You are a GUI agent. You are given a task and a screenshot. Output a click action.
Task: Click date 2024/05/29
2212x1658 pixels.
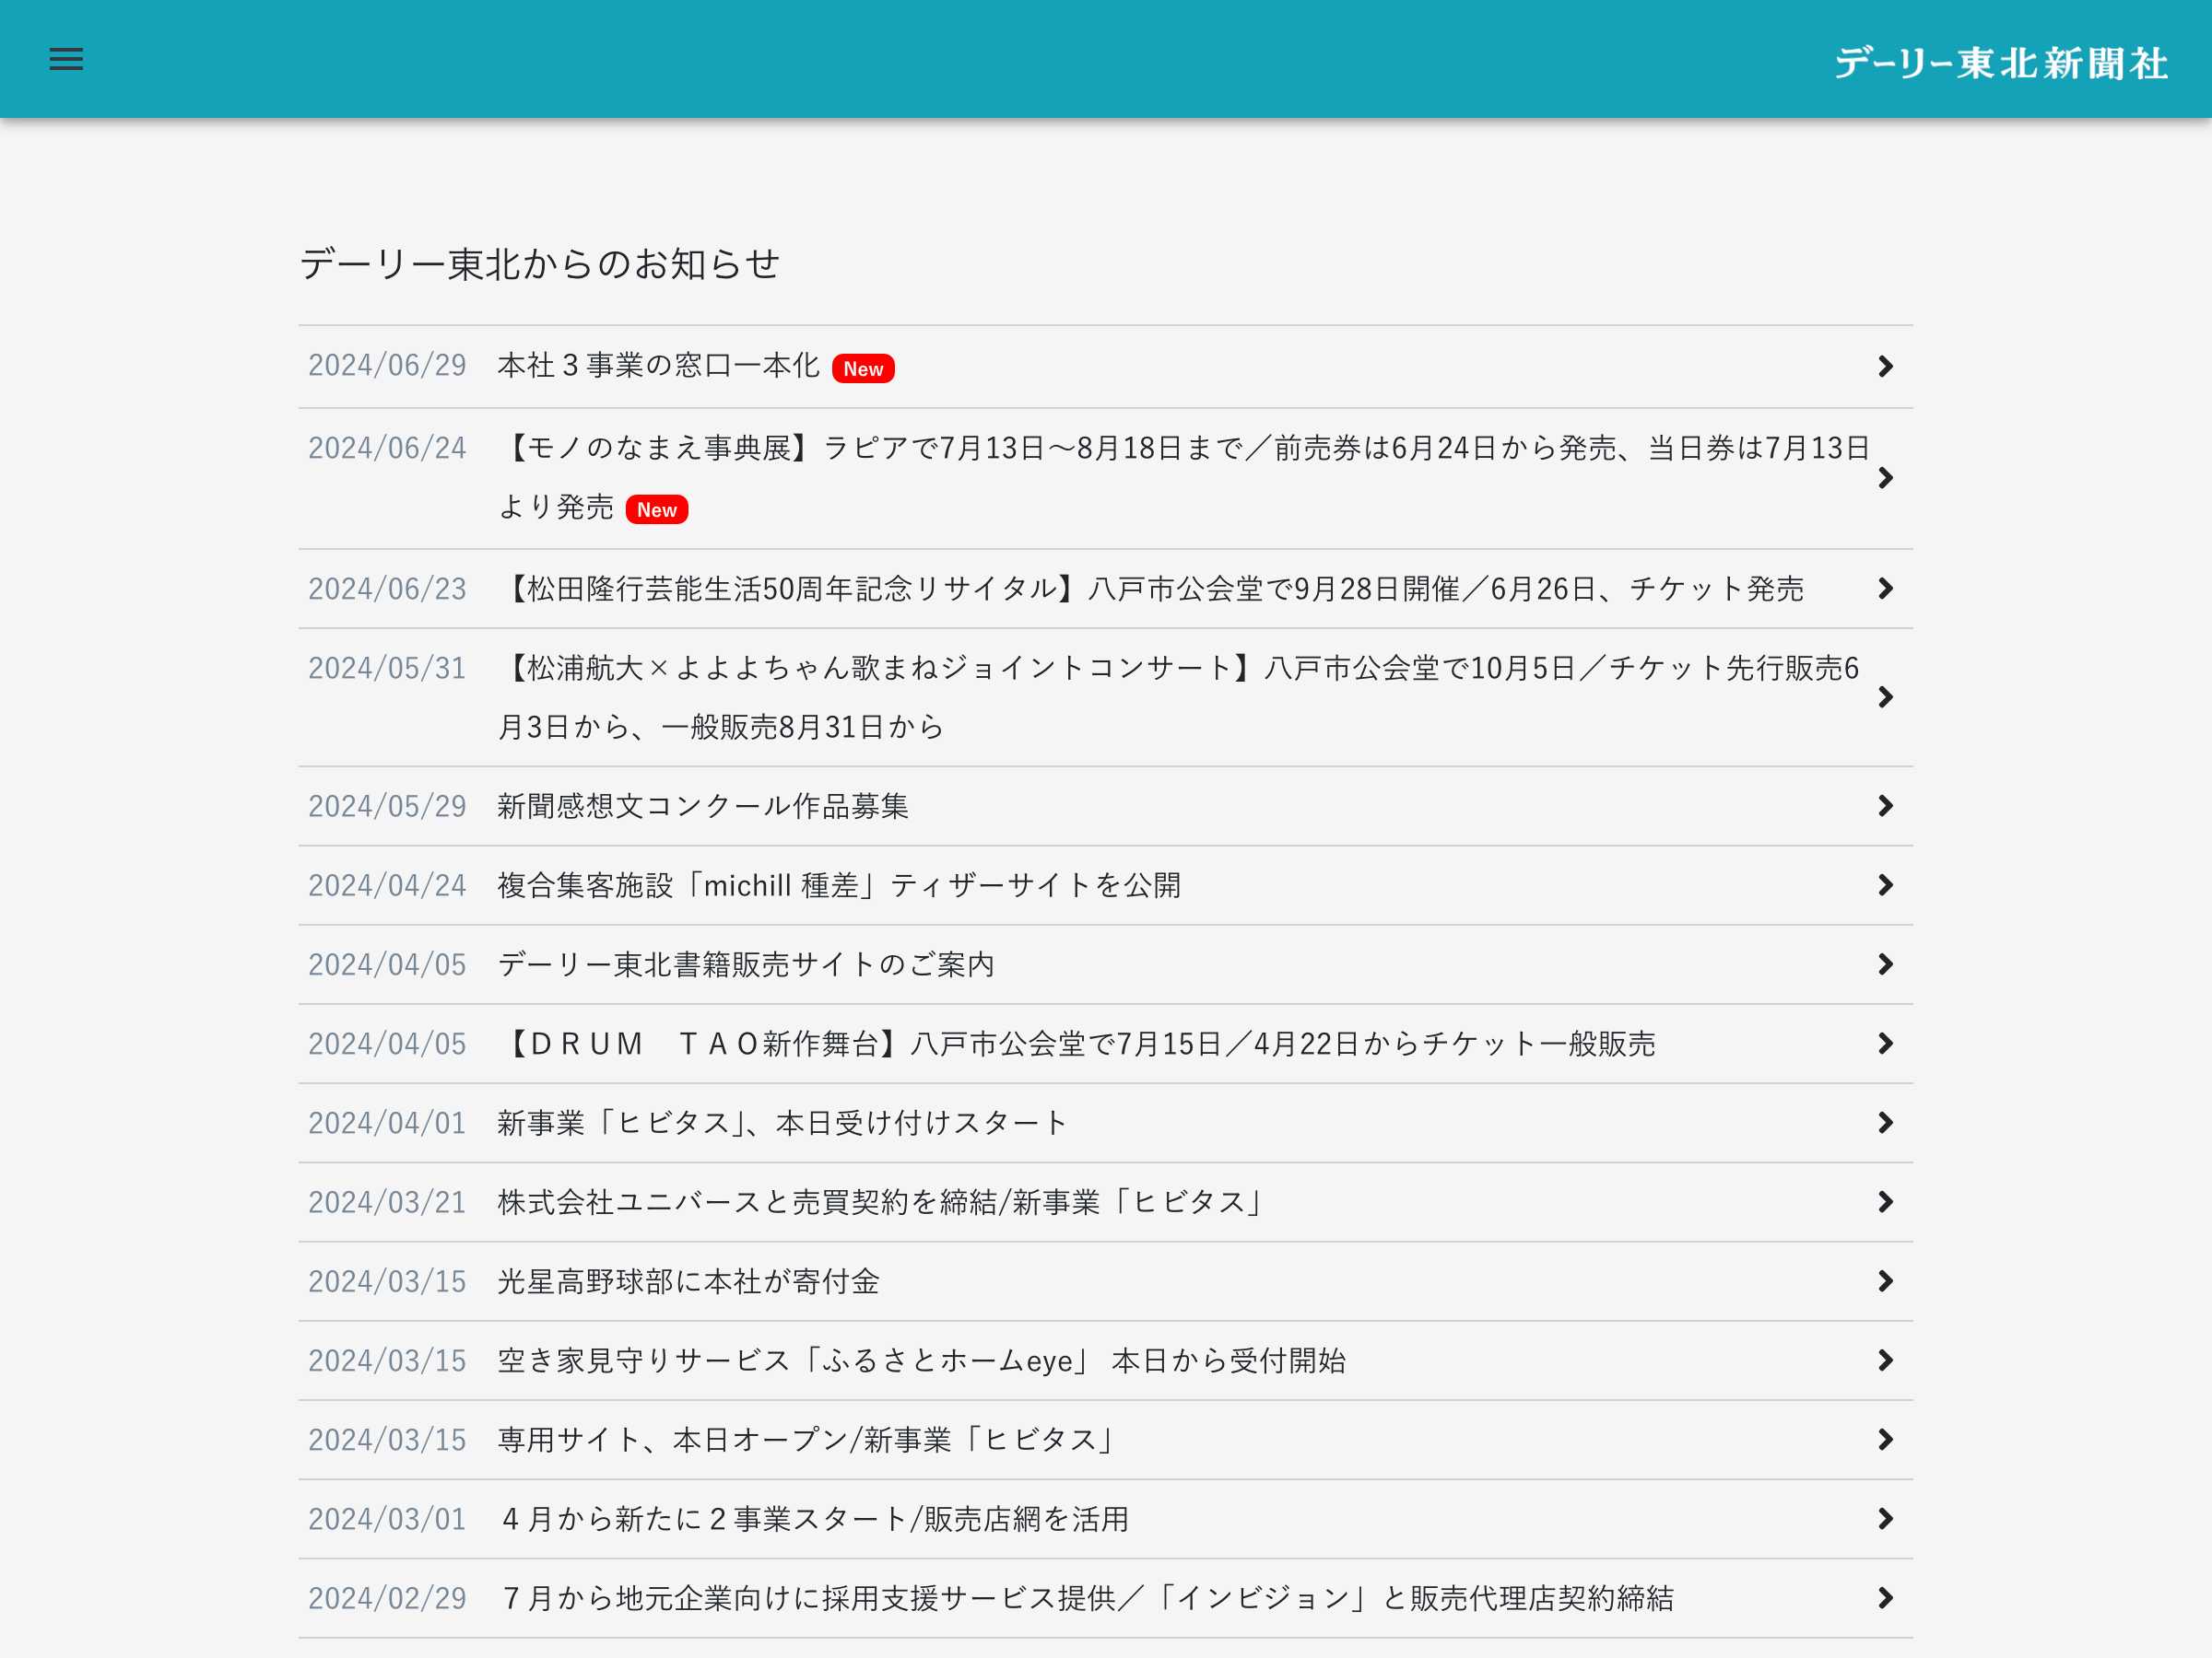pos(387,807)
